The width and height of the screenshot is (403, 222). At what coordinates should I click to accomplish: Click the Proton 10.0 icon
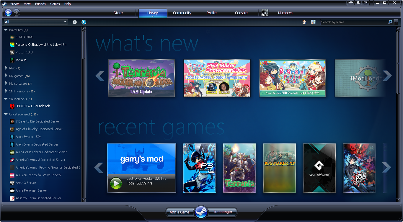(x=12, y=52)
